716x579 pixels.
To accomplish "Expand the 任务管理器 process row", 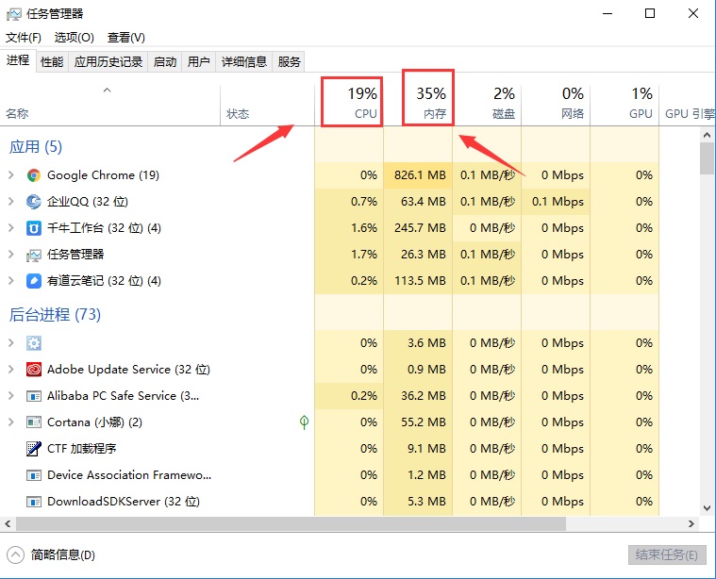I will [x=11, y=255].
